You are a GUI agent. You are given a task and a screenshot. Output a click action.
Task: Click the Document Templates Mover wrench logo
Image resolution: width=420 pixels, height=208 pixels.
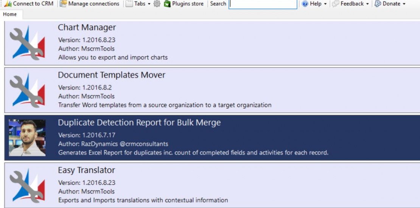pyautogui.click(x=27, y=90)
